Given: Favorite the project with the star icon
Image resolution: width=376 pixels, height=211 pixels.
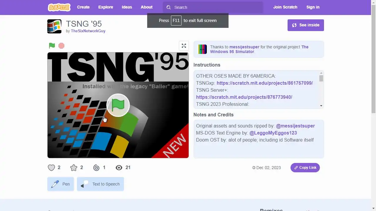Looking at the screenshot, I should tap(74, 168).
